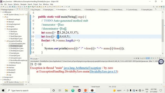Click the java.lang.ArithmeticException link
165x93 pixels.
pos(82,68)
